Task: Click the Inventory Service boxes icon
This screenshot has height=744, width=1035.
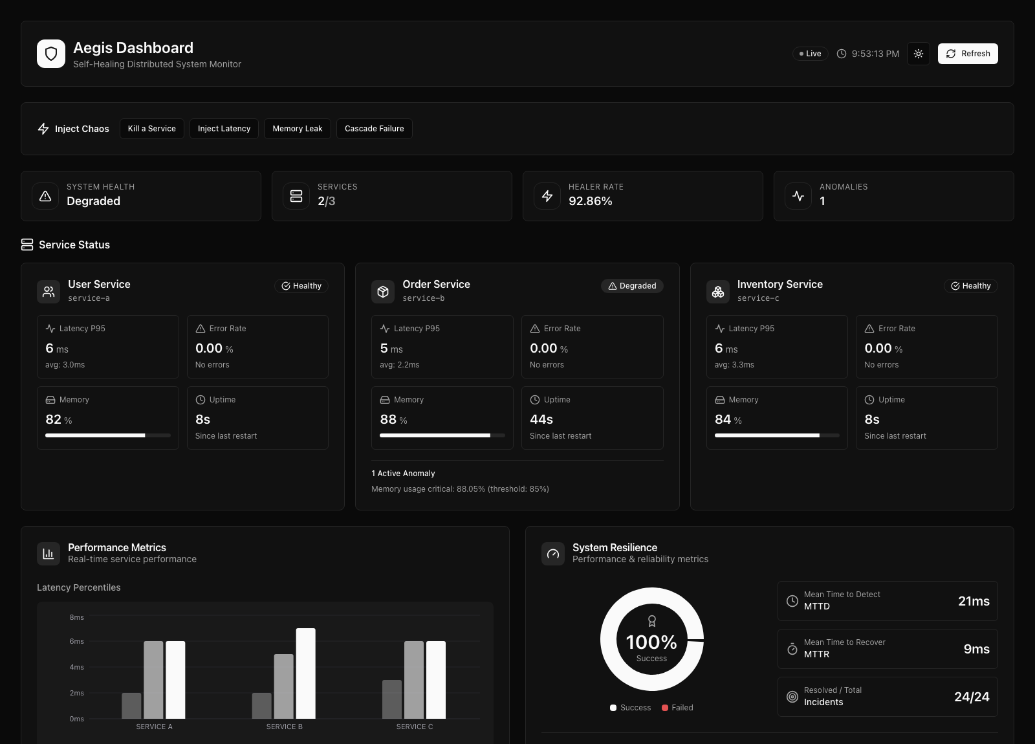Action: click(x=718, y=292)
